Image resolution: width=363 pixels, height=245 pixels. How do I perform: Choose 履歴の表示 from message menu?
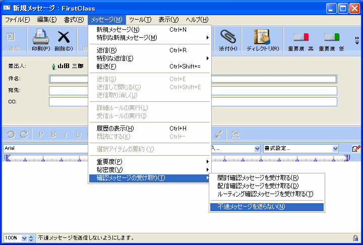click(x=115, y=129)
